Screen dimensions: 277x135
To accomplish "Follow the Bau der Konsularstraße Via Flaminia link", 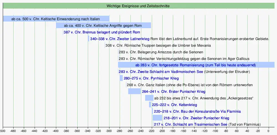I will pyautogui.click(x=197, y=112).
